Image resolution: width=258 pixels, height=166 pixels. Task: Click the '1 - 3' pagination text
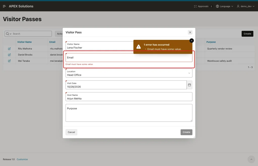click(x=250, y=67)
